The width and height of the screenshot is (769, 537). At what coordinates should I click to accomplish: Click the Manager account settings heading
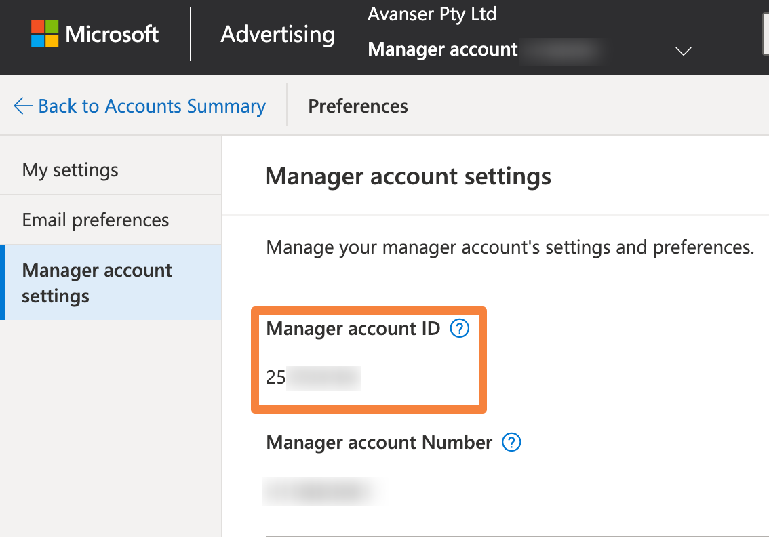point(408,177)
